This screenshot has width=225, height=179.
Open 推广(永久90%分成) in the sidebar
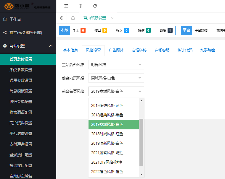click(x=26, y=32)
